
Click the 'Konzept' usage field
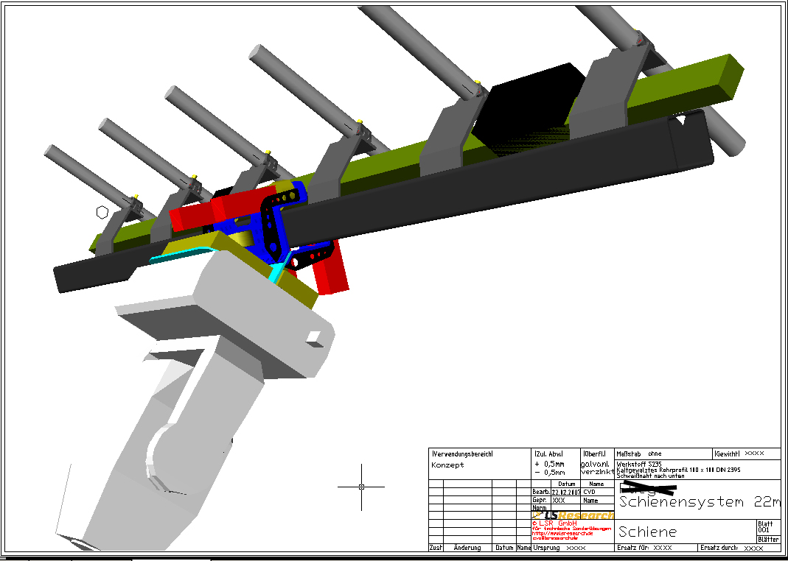point(448,465)
